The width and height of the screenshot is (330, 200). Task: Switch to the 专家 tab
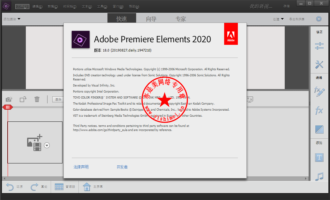pos(180,19)
